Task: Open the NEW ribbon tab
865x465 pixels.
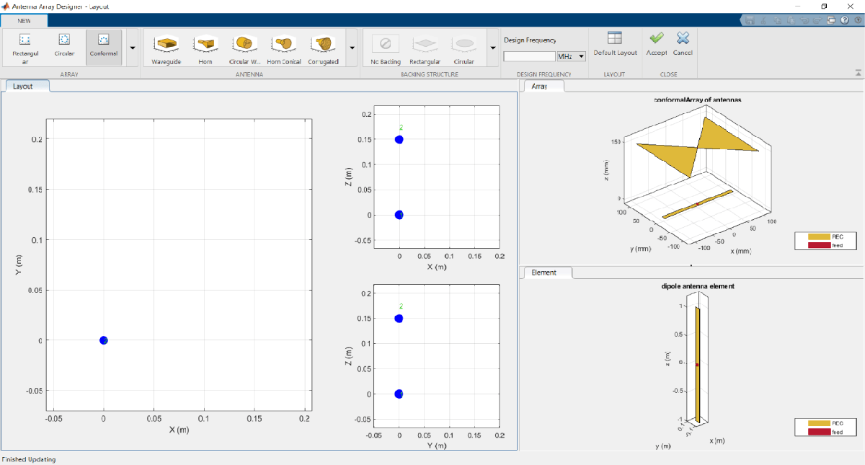Action: click(25, 20)
